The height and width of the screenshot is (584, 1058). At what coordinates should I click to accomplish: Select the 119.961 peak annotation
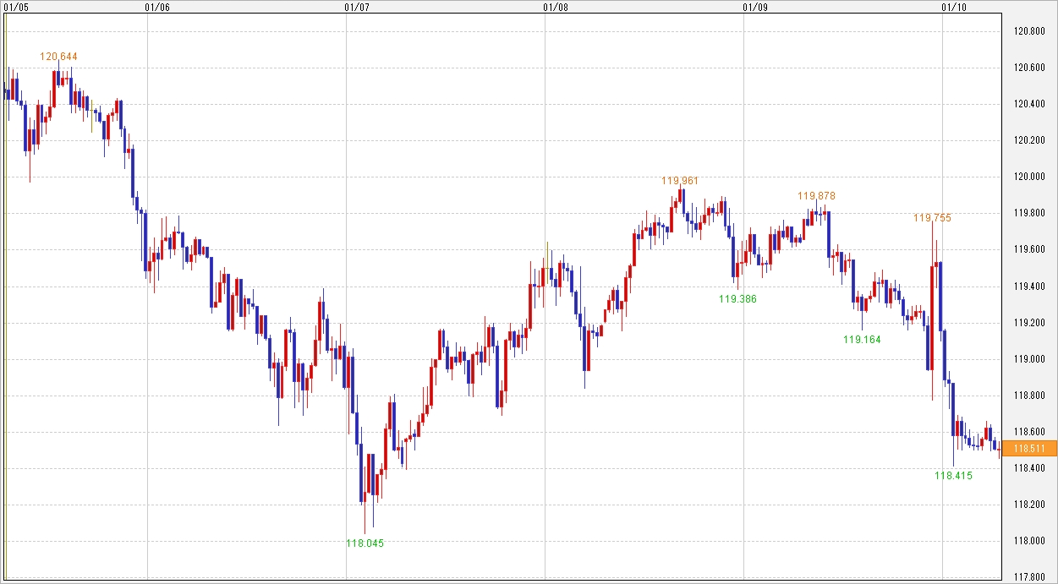point(680,181)
